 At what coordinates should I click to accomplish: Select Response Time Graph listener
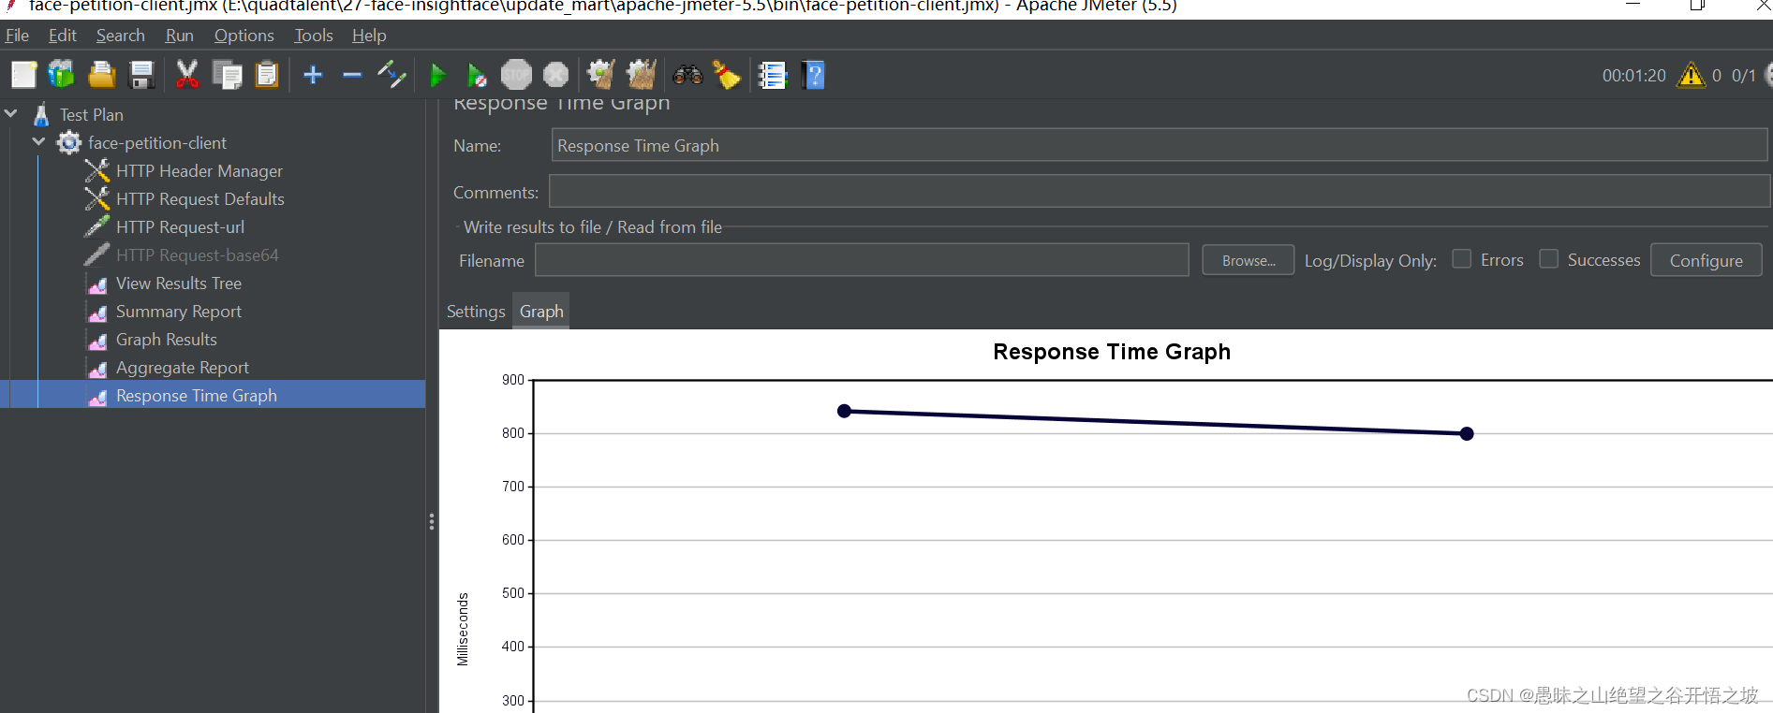click(197, 396)
